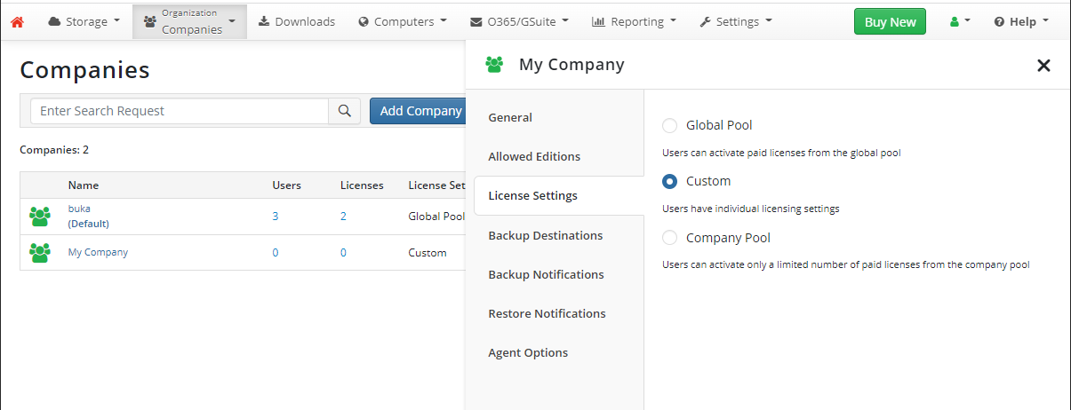Open the Storage menu

coord(84,21)
